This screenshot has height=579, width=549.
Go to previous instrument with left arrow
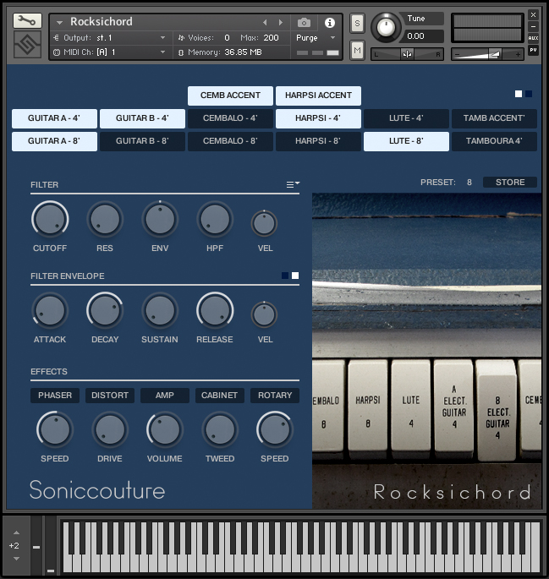pos(265,23)
